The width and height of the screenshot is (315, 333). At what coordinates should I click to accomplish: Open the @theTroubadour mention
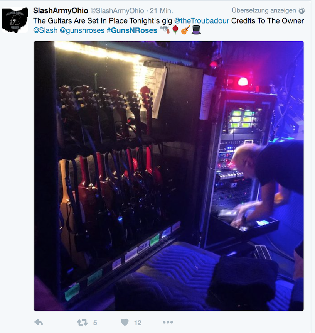[202, 20]
